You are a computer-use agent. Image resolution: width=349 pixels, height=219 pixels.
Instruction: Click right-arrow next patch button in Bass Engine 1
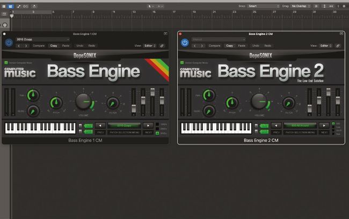[148, 126]
